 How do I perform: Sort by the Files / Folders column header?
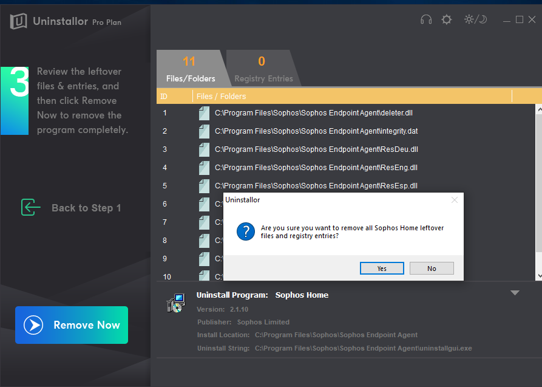[352, 96]
